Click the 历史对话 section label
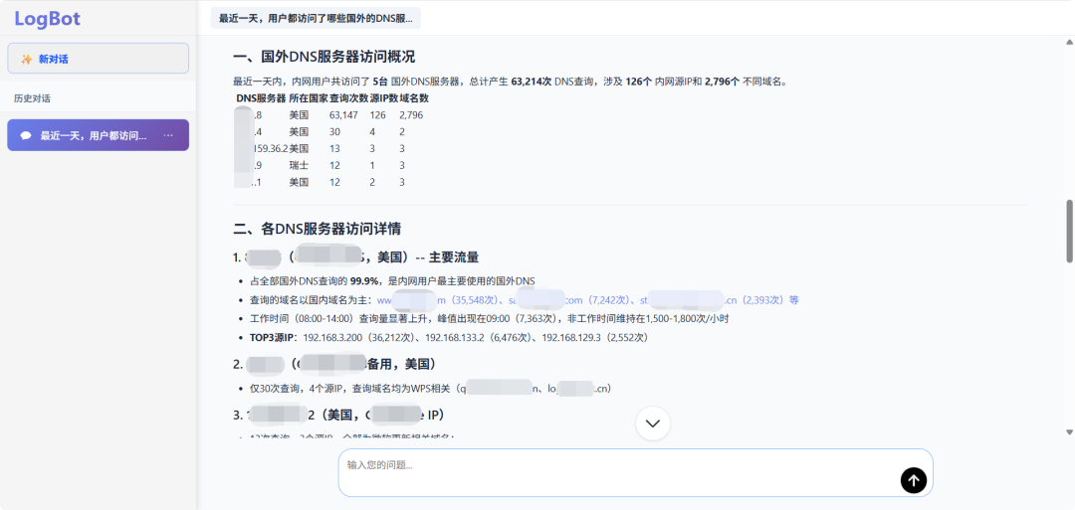Viewport: 1075px width, 510px height. click(x=32, y=98)
